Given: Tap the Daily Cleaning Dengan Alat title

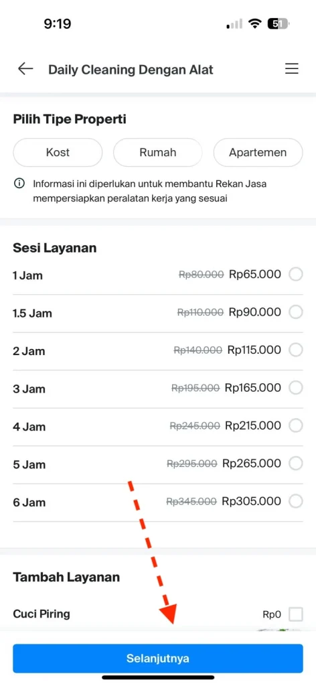Looking at the screenshot, I should click(x=131, y=70).
